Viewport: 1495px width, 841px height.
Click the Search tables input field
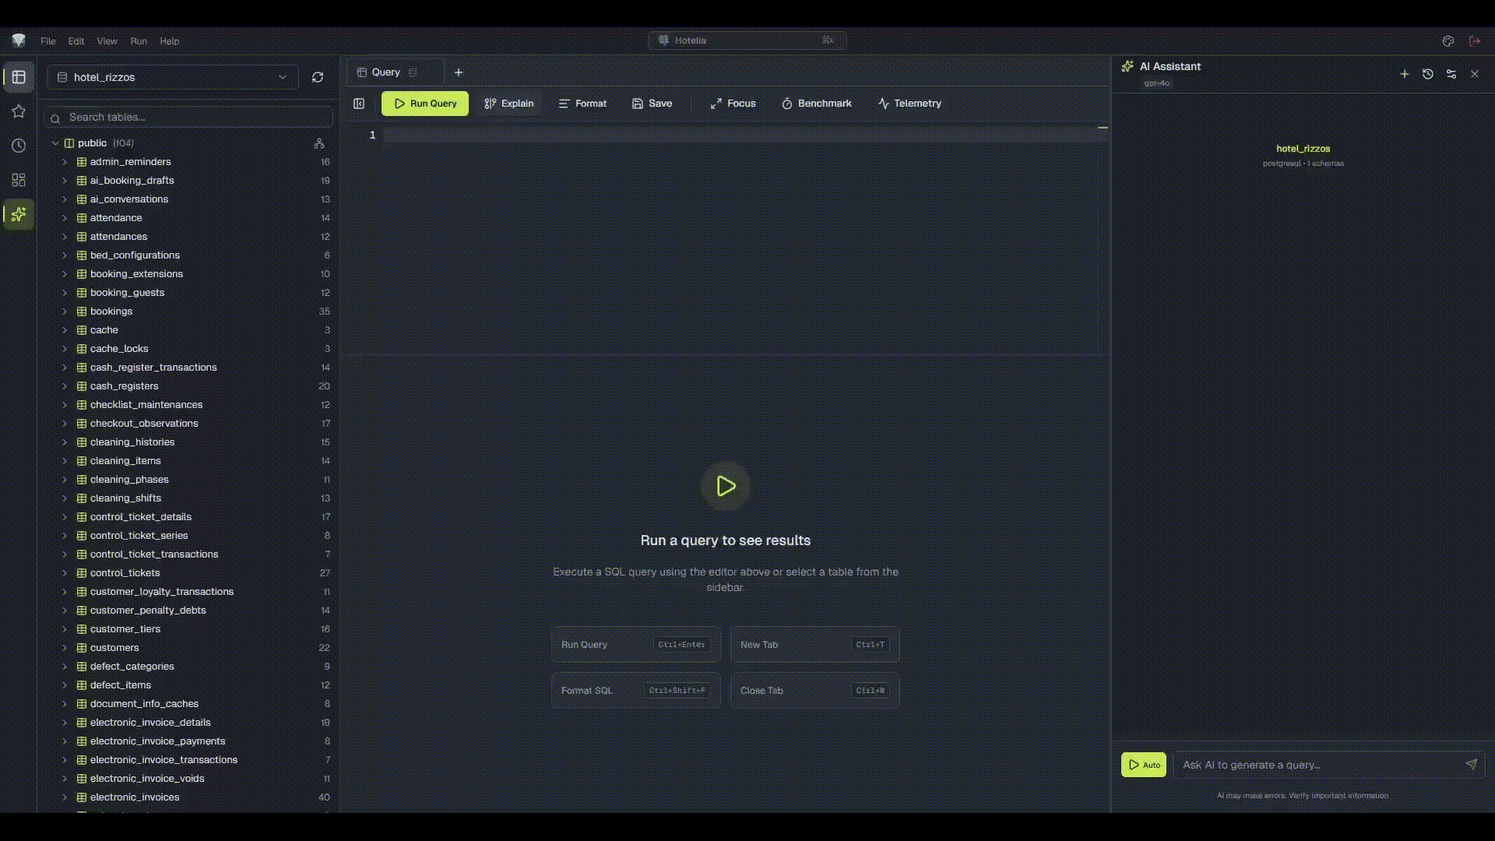187,118
